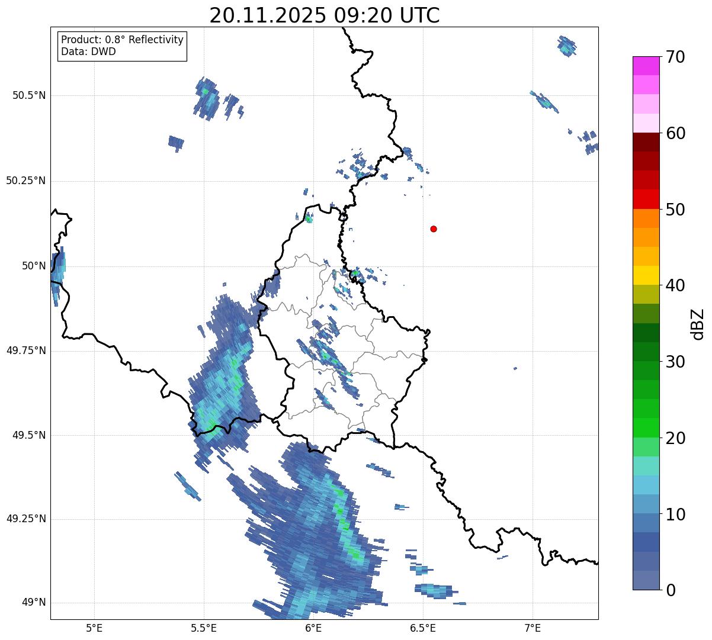712x640 pixels.
Task: Click the colorbar tick label '0'
Action: pyautogui.click(x=671, y=590)
